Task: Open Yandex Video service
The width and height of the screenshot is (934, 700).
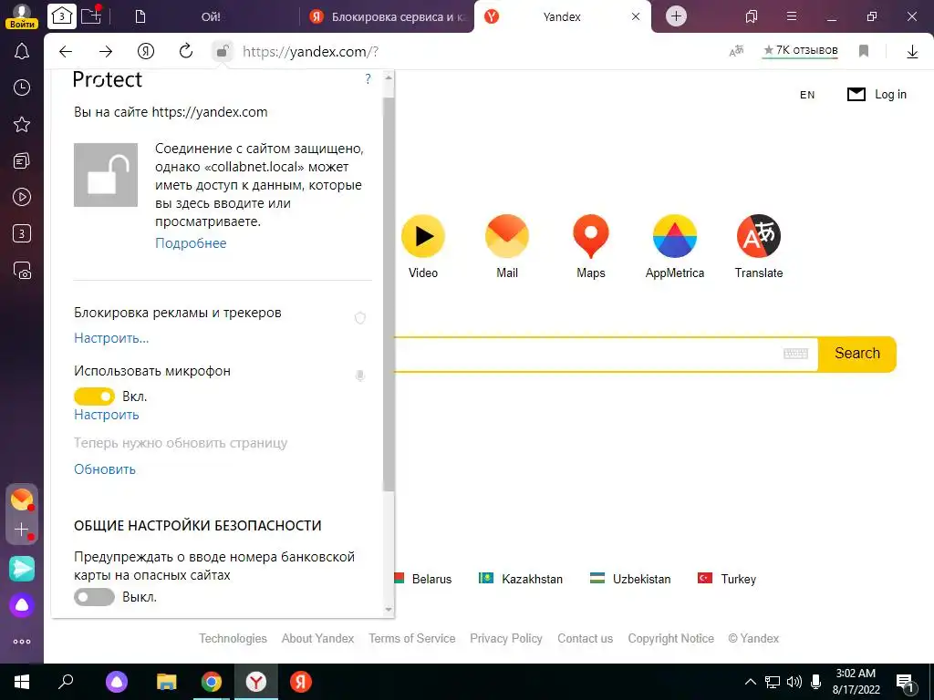Action: point(423,246)
